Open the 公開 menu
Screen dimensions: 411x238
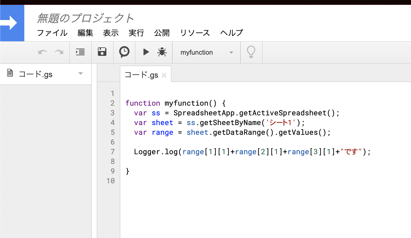coord(162,33)
